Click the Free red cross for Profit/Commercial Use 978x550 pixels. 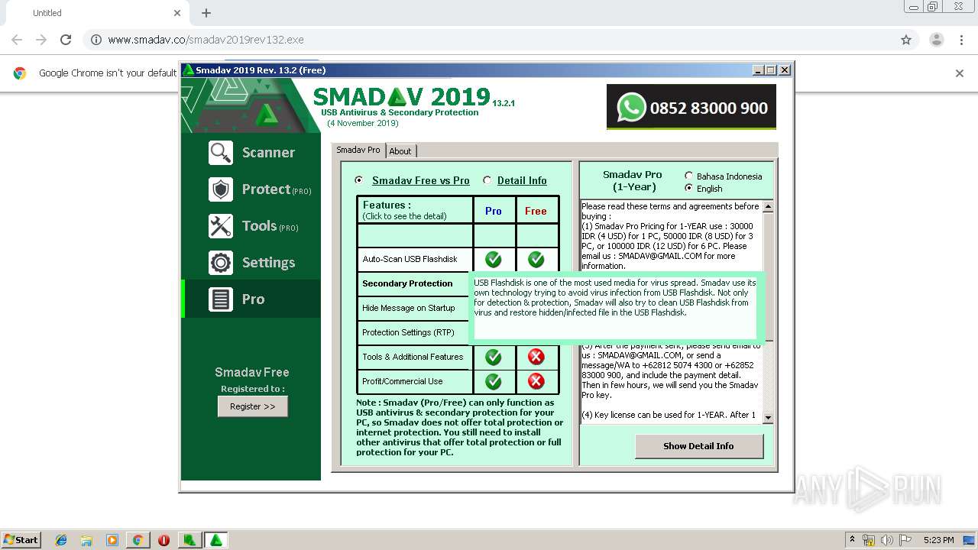coord(536,381)
